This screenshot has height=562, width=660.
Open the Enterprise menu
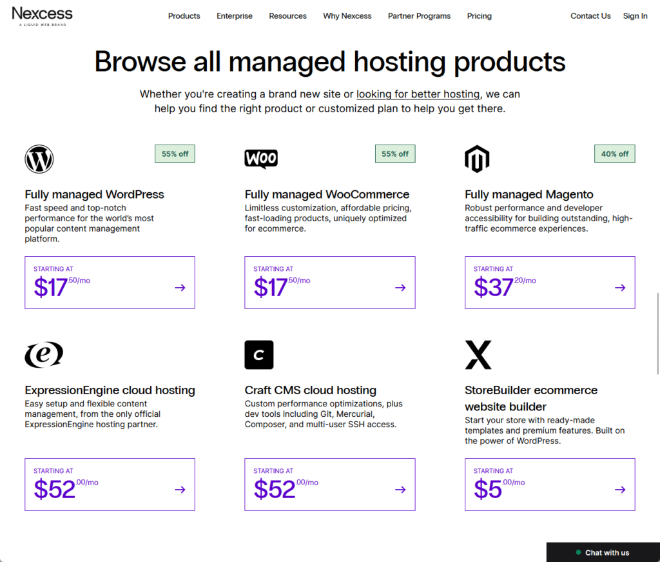pyautogui.click(x=235, y=16)
